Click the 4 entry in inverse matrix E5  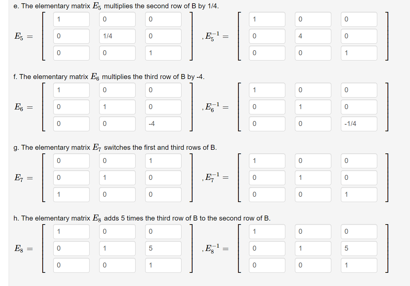click(x=313, y=36)
